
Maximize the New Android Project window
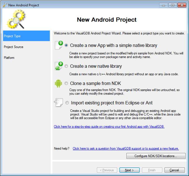(173, 5)
